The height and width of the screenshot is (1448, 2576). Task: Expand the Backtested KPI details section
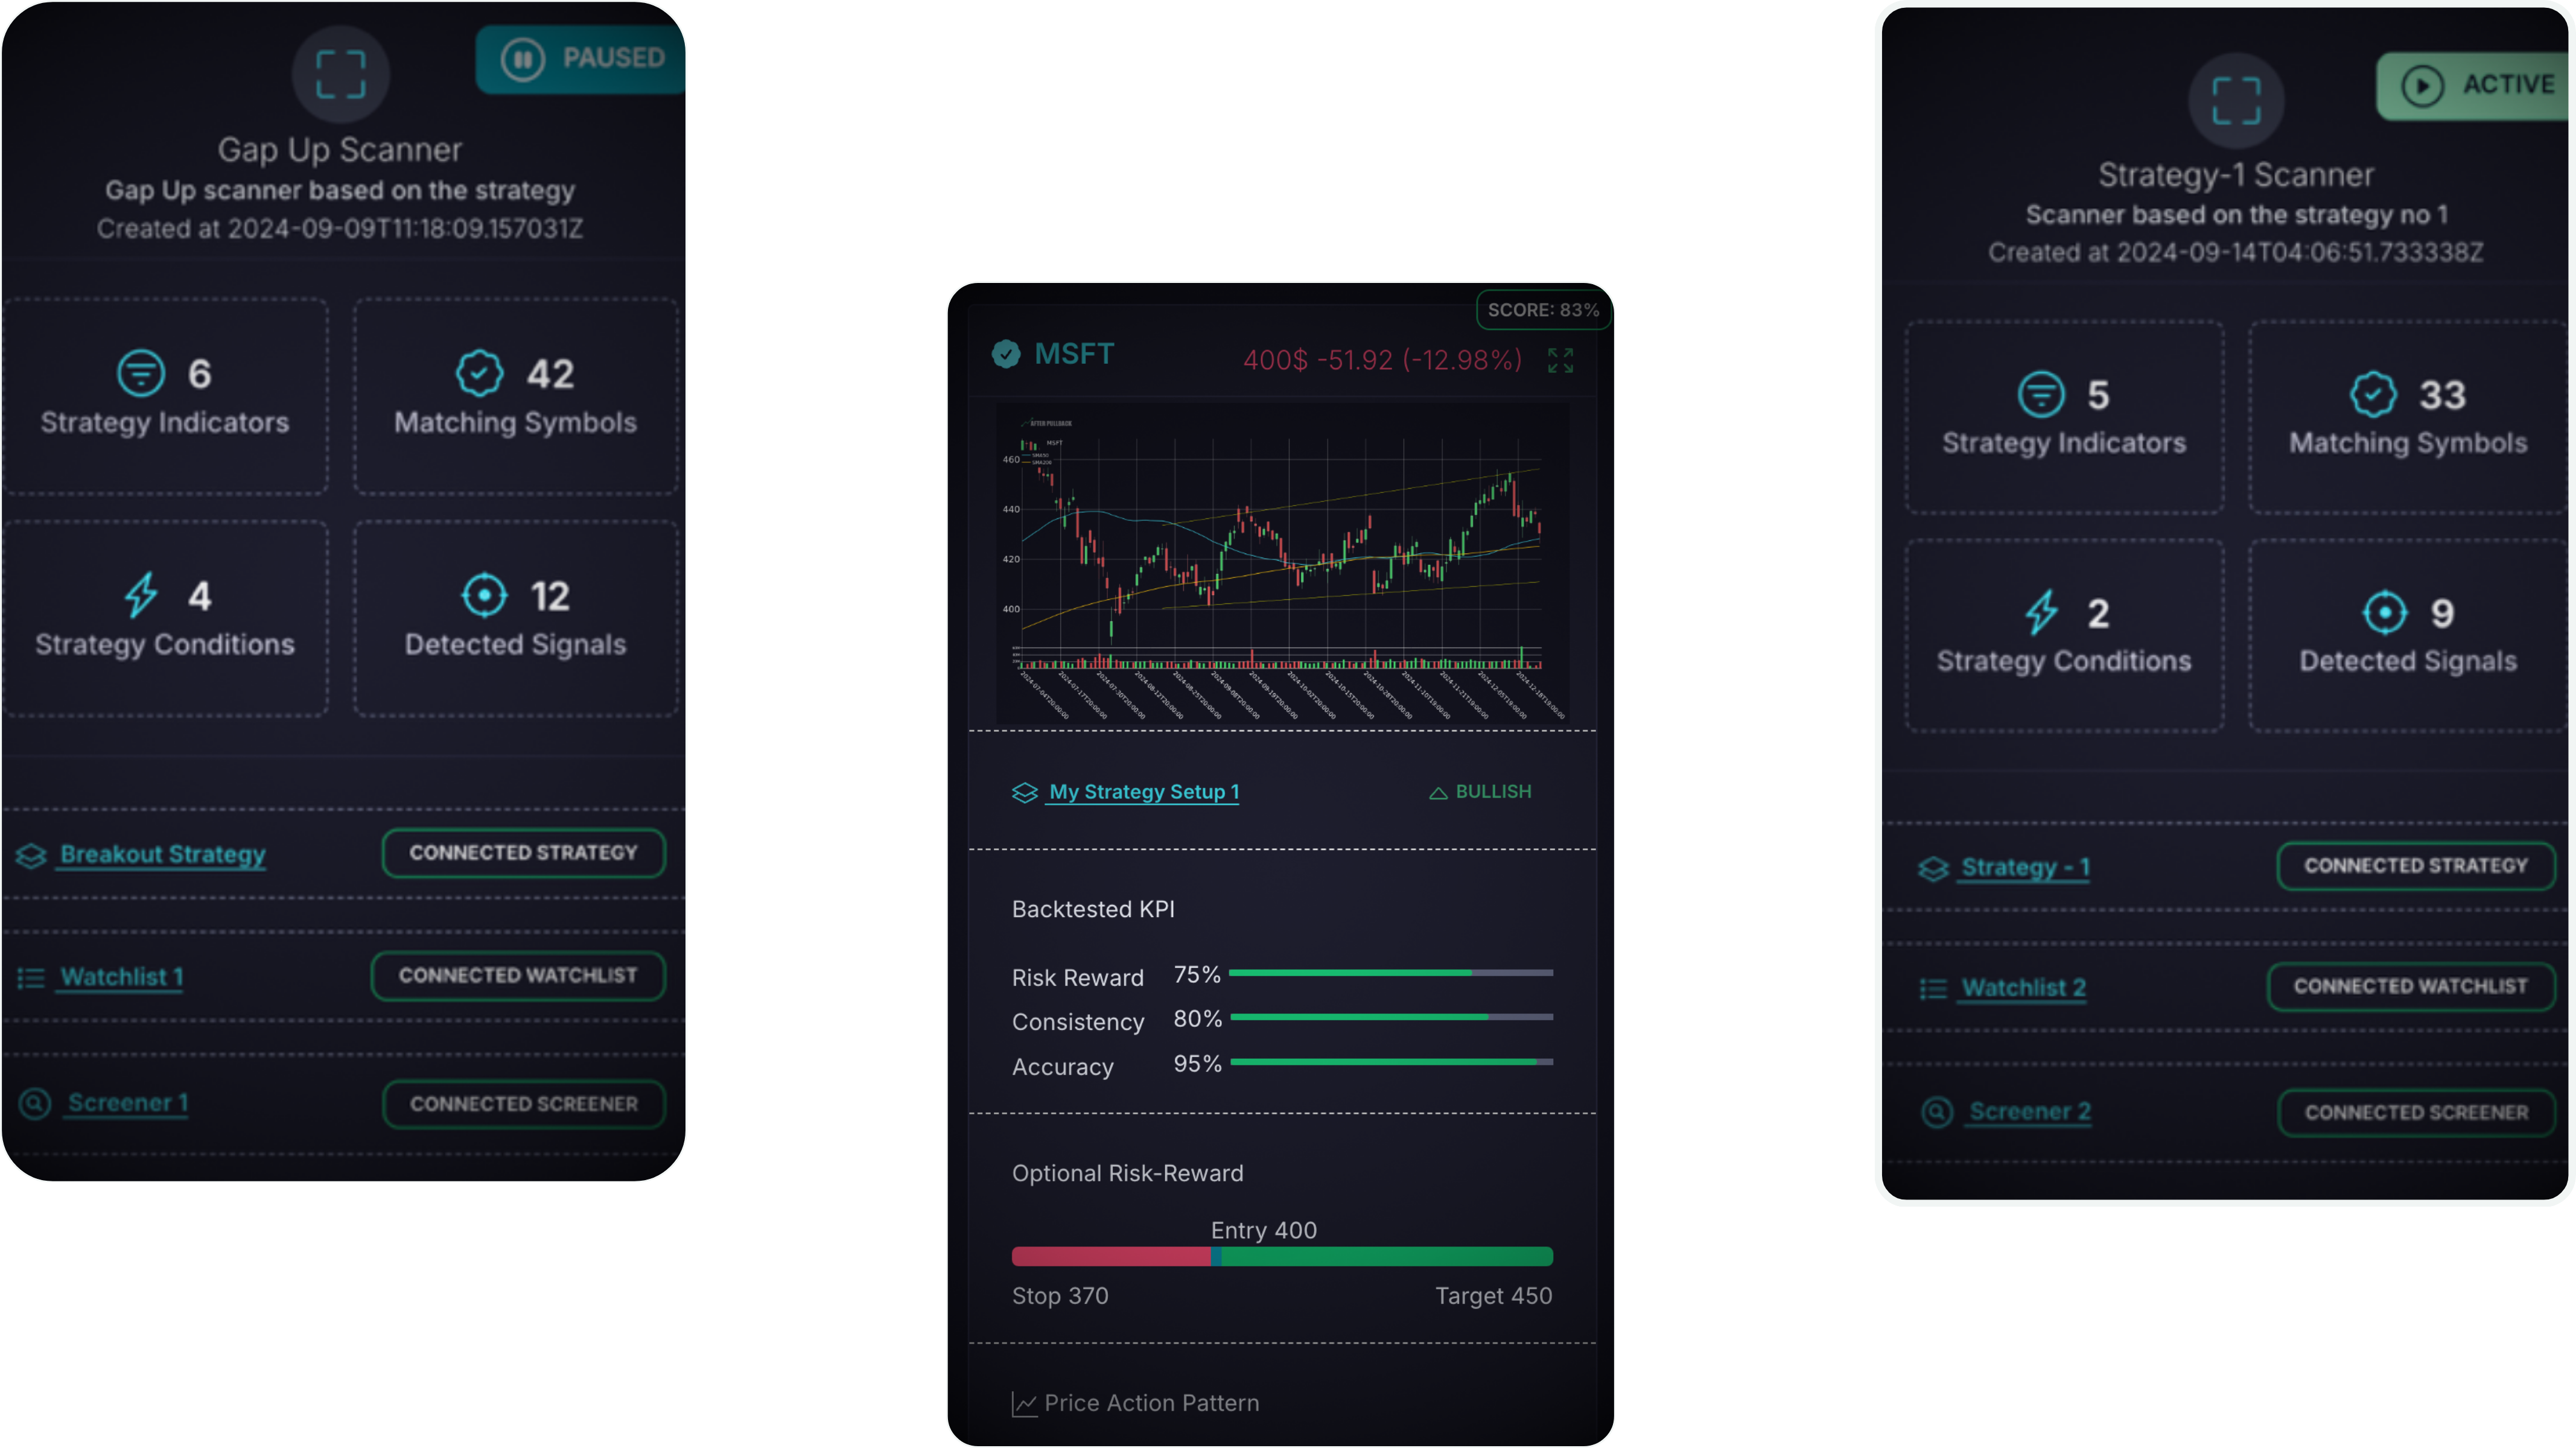click(1092, 909)
